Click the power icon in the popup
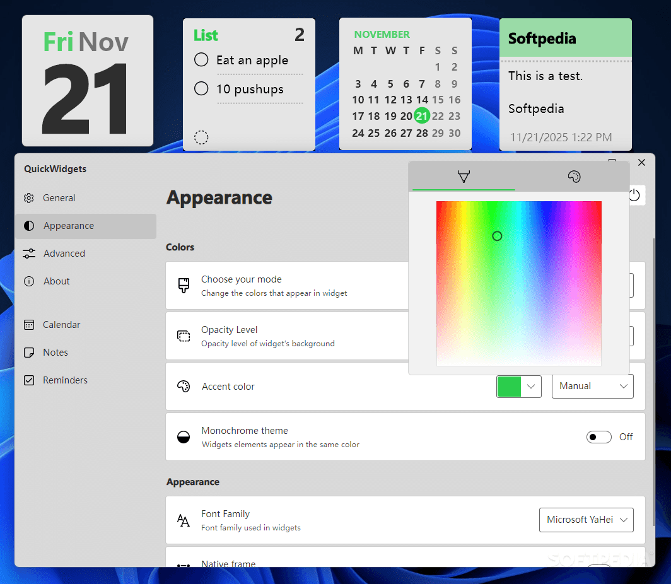The width and height of the screenshot is (671, 584). (635, 195)
